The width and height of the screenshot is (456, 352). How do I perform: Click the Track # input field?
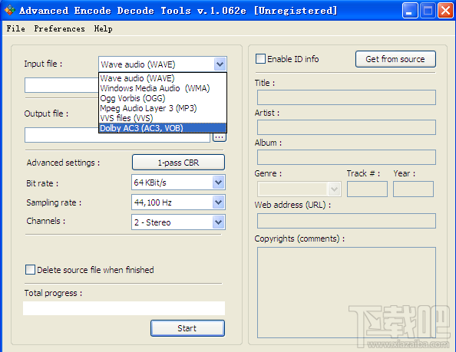(x=367, y=189)
